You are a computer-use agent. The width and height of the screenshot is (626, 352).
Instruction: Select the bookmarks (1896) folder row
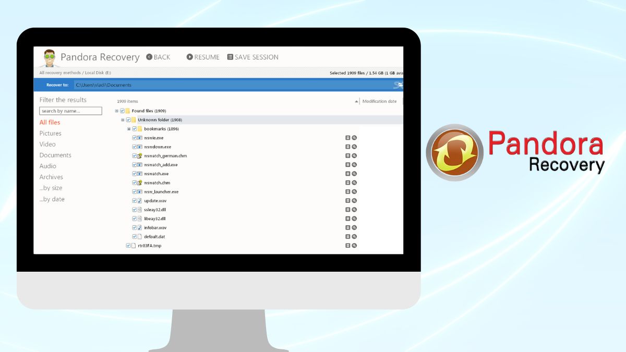161,129
